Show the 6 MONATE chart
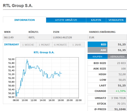 tap(61, 45)
